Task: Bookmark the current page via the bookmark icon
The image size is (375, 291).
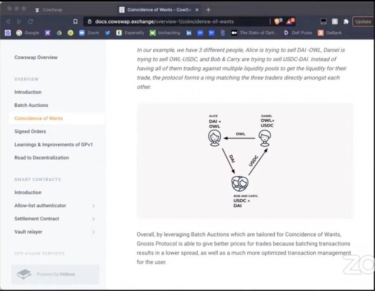Action: click(75, 22)
